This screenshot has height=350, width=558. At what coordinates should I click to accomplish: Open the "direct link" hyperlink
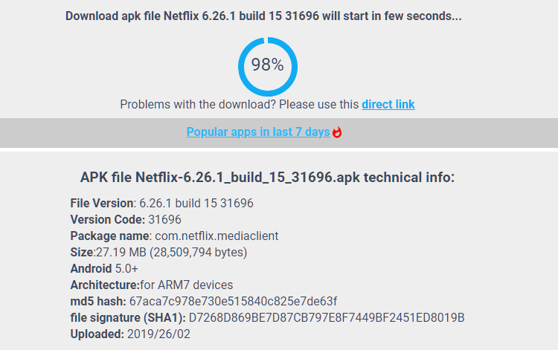click(x=388, y=105)
